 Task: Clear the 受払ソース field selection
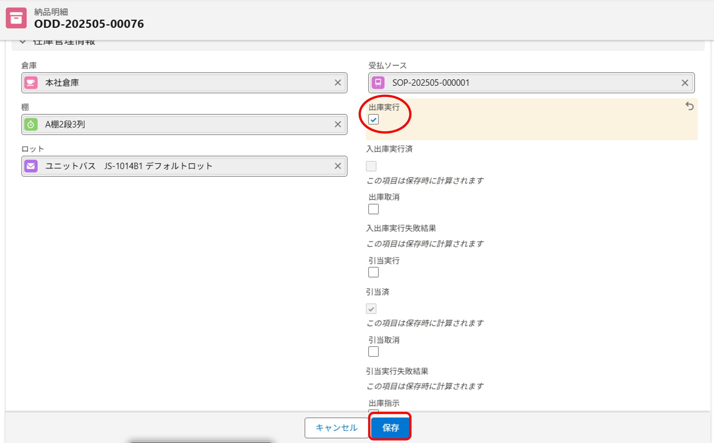tap(685, 83)
